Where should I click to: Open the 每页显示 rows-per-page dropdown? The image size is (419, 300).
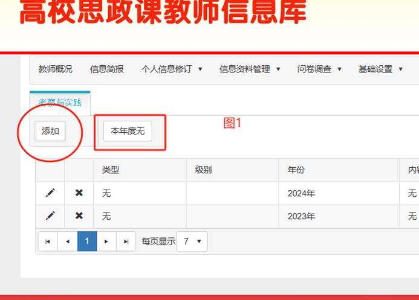point(192,241)
